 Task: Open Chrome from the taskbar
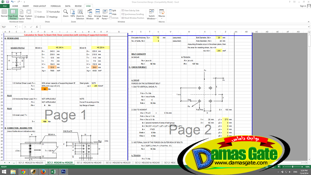pyautogui.click(x=23, y=172)
